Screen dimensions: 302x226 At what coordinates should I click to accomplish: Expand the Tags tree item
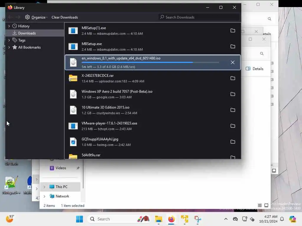[x=9, y=40]
